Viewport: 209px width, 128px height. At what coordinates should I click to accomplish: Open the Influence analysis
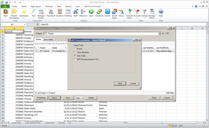coord(83,13)
